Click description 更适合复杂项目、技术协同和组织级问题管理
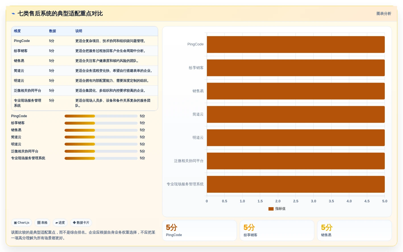 tap(111, 41)
